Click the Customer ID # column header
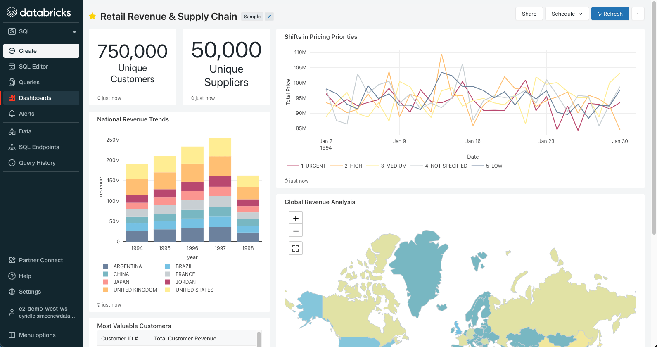Image resolution: width=657 pixels, height=347 pixels. 119,338
